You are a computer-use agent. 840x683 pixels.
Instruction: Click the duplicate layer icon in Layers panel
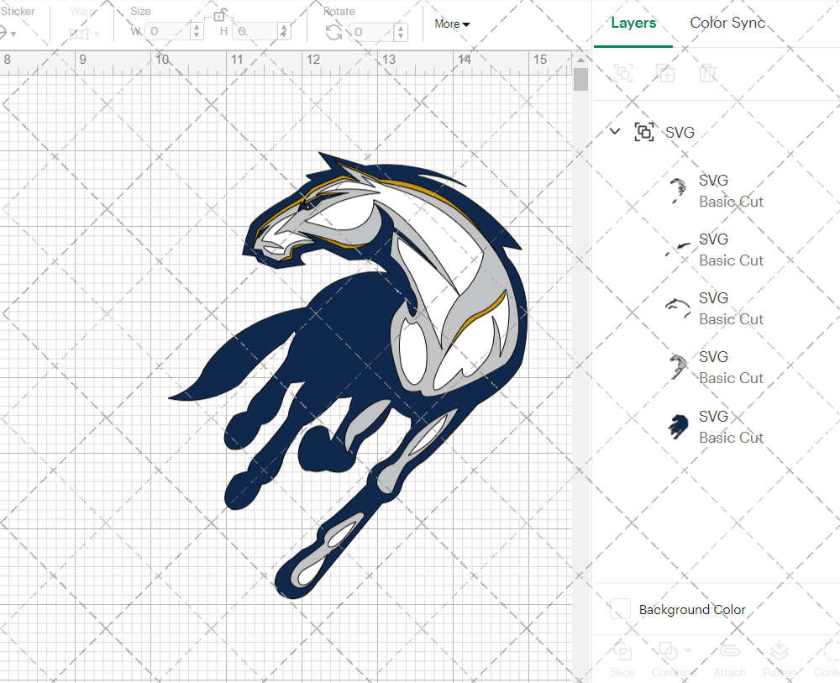tap(666, 73)
